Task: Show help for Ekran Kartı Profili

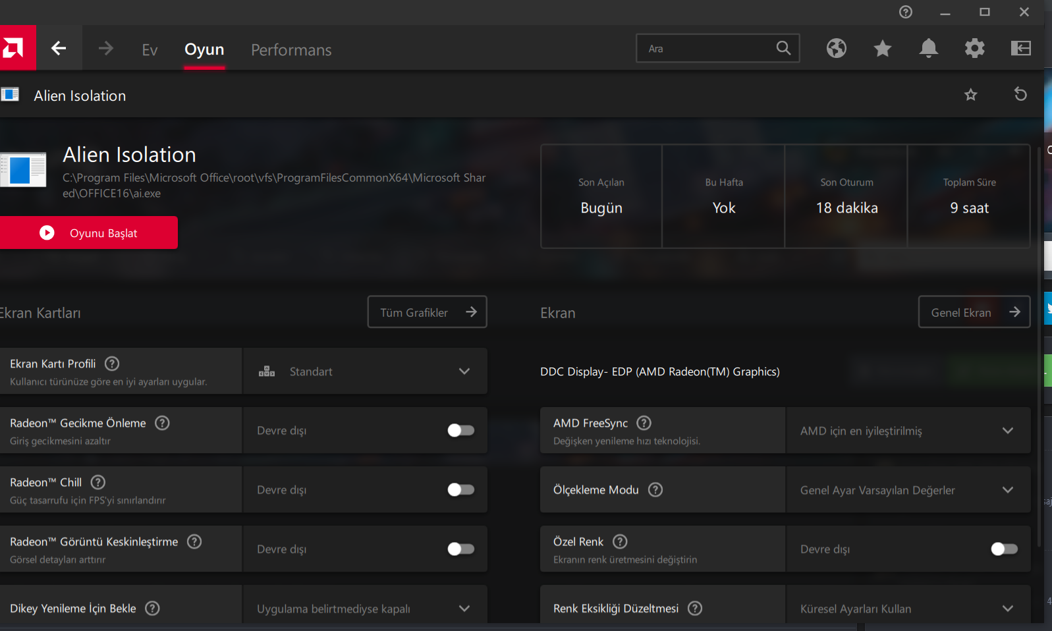Action: pos(112,364)
